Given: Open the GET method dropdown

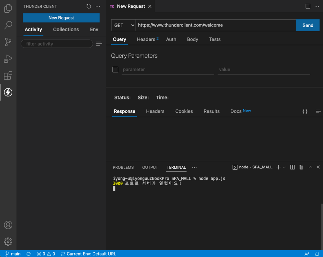Looking at the screenshot, I should pyautogui.click(x=123, y=25).
